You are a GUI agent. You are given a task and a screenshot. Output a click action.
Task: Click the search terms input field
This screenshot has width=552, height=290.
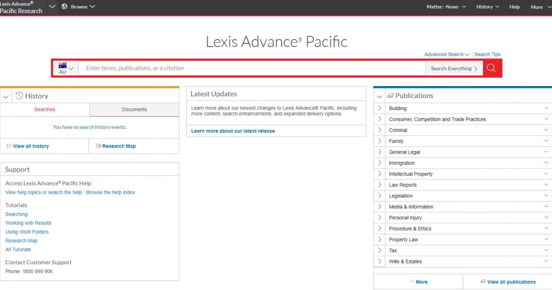[252, 68]
